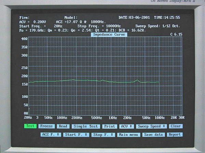The width and height of the screenshot is (205, 153).
Task: Click the Stop Freq. = 10000Hz value
Action: [x=99, y=26]
